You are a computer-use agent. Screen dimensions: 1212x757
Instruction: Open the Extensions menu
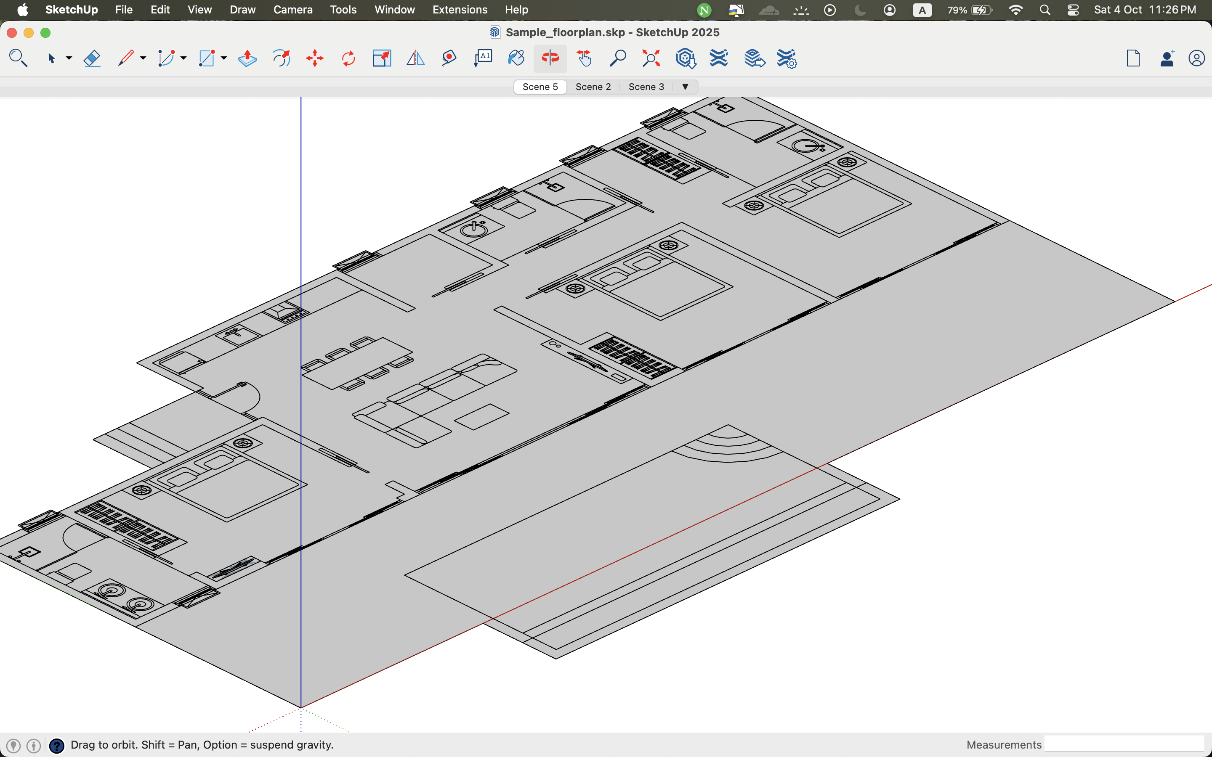tap(459, 10)
